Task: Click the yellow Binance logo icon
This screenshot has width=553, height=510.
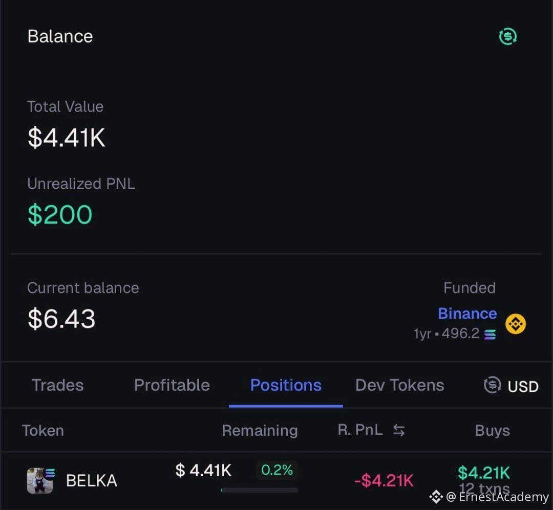Action: (516, 324)
